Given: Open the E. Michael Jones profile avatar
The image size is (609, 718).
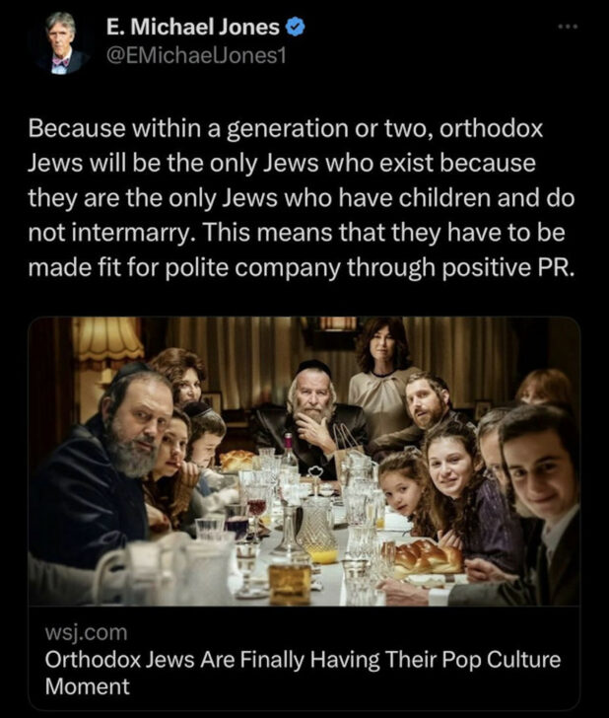Looking at the screenshot, I should pyautogui.click(x=61, y=42).
